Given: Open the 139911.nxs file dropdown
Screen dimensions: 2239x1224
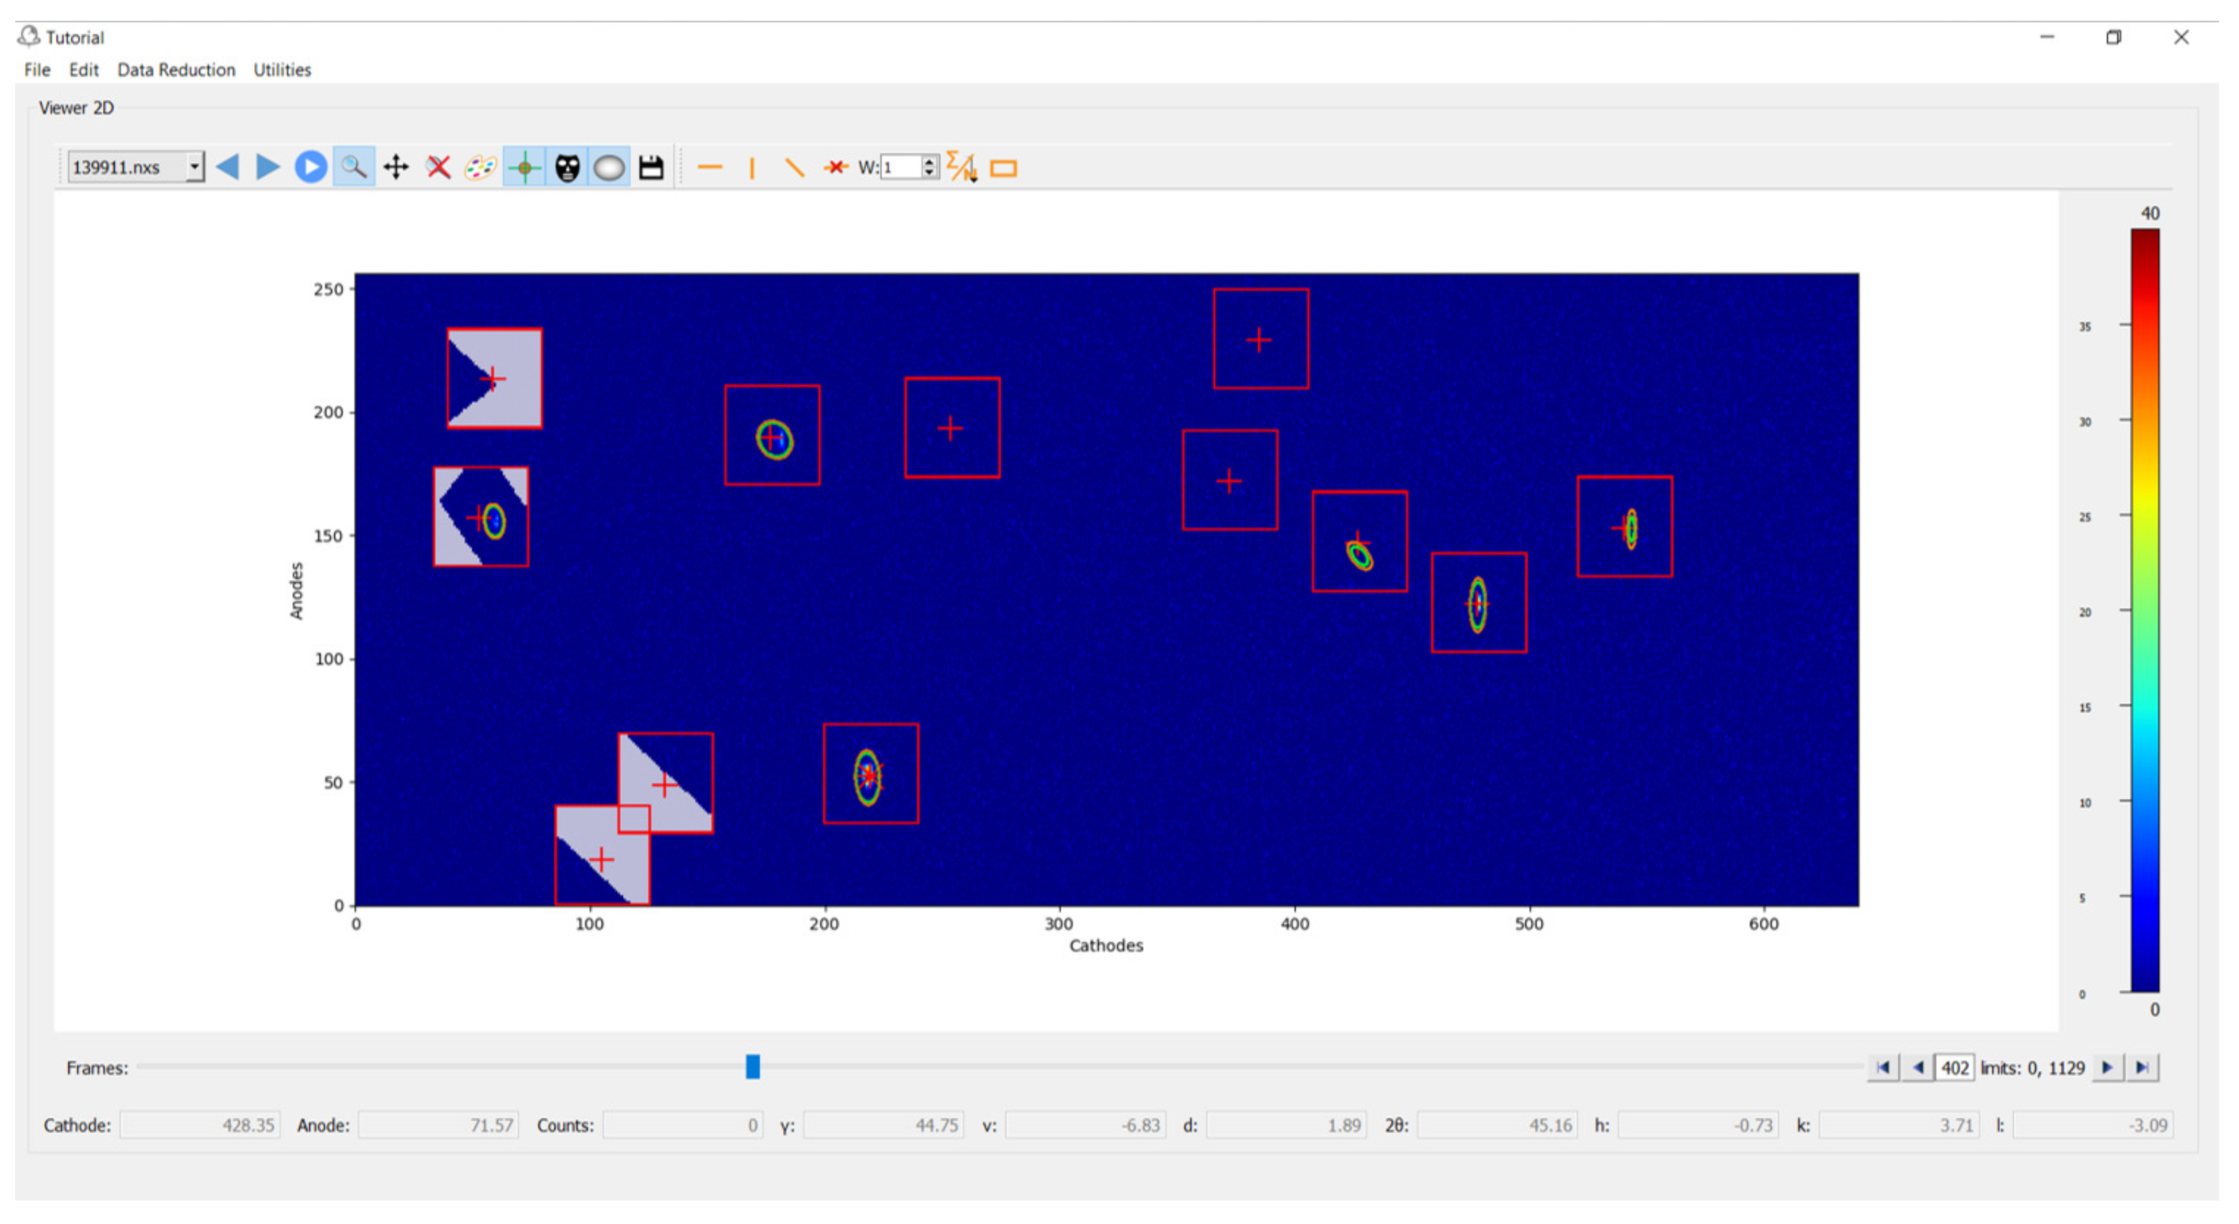Looking at the screenshot, I should (x=195, y=167).
